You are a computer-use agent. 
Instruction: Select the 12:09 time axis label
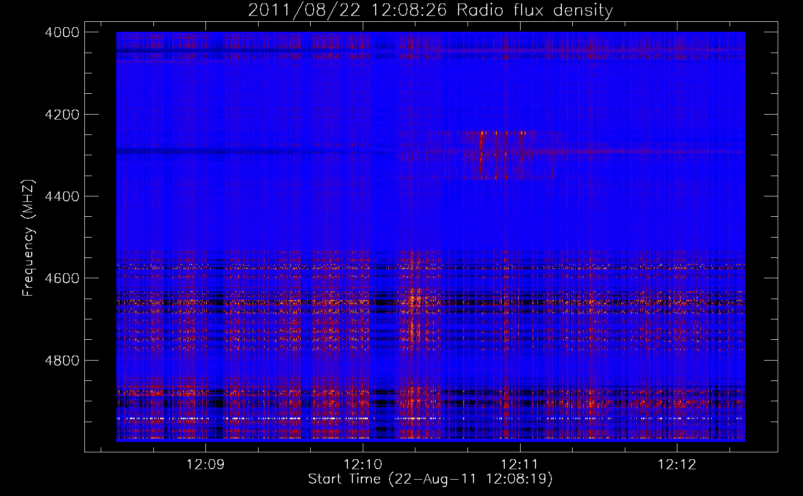tap(205, 465)
